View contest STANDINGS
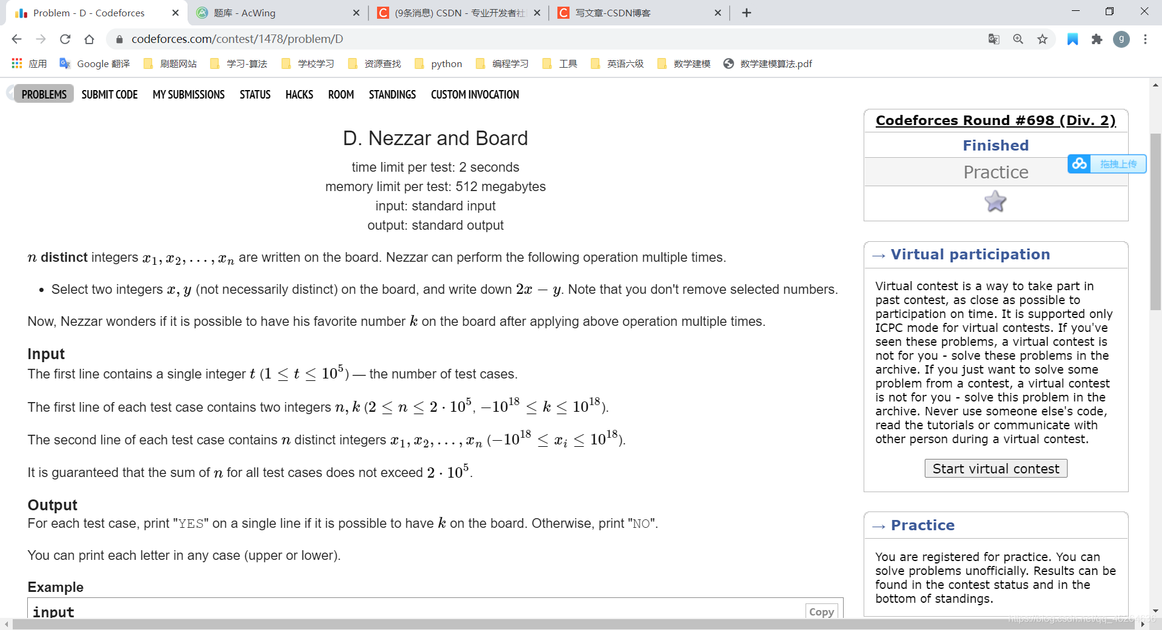 click(392, 94)
